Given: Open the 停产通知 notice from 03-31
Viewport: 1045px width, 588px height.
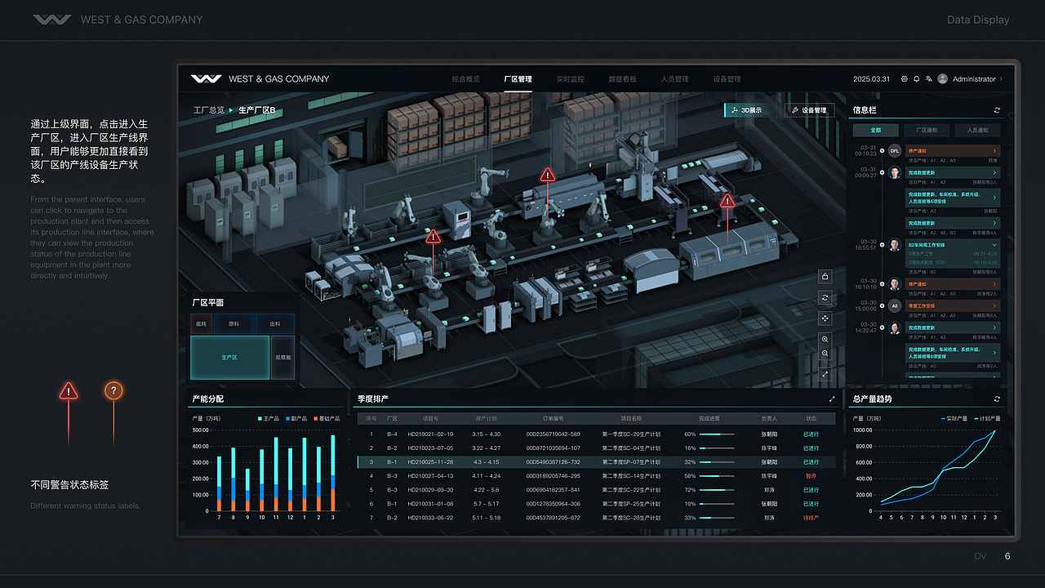Looking at the screenshot, I should click(x=953, y=151).
